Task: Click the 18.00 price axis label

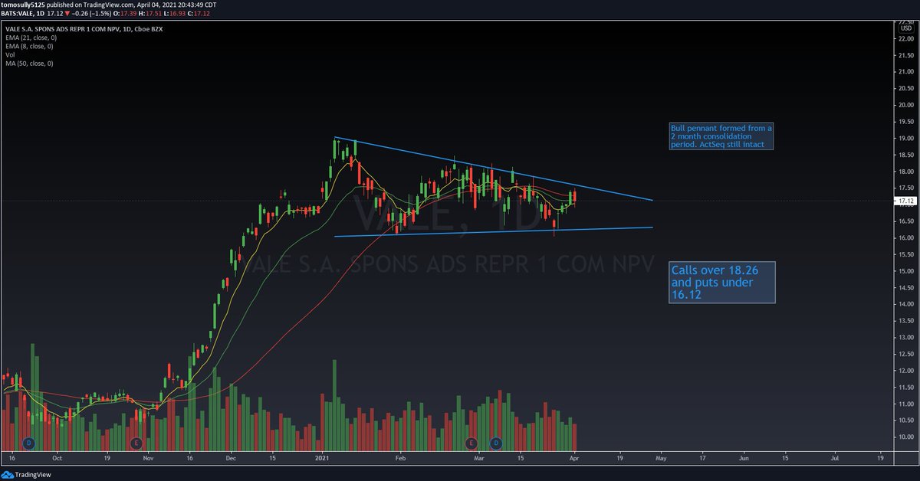Action: coord(905,172)
